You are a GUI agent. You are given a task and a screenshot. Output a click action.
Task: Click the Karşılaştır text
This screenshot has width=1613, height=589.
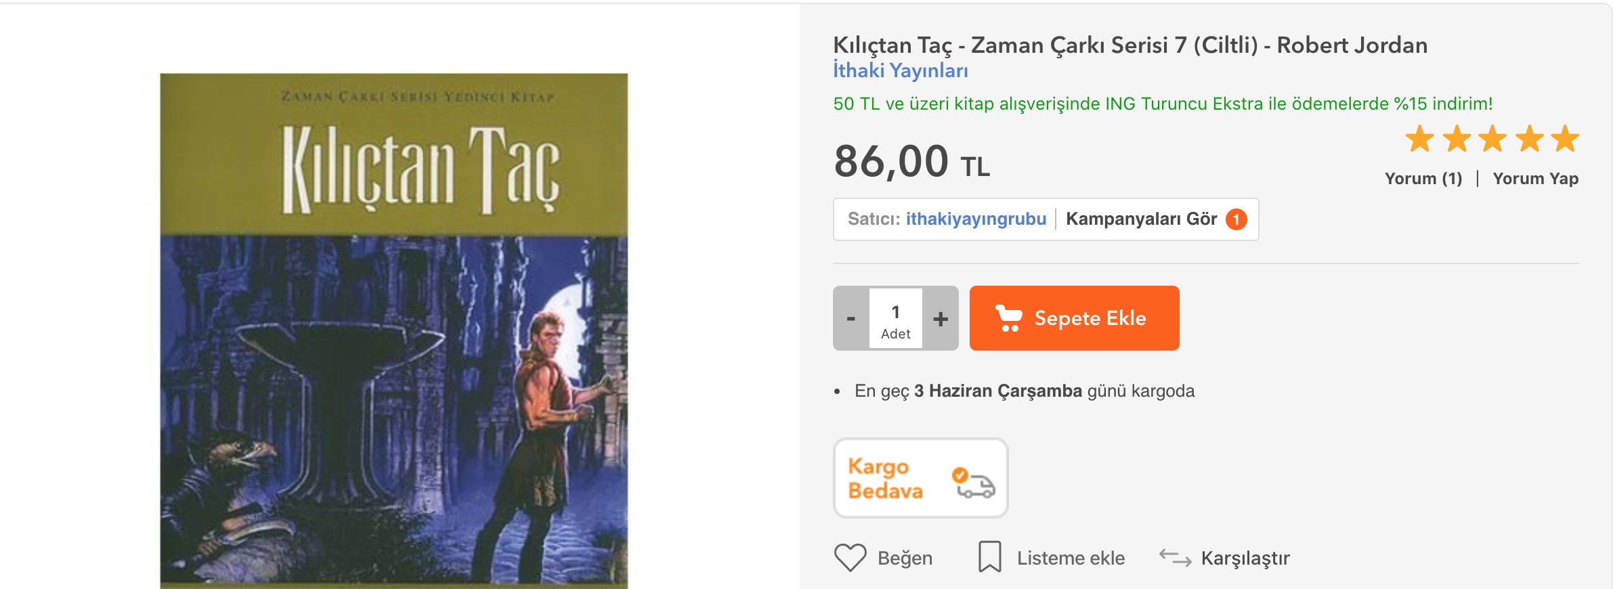point(1245,558)
